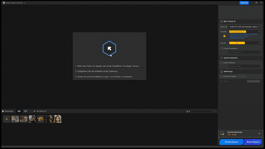Screen dimensions: 265x149
Task: Open the Hardware GPU dropdown
Action: [x=244, y=27]
